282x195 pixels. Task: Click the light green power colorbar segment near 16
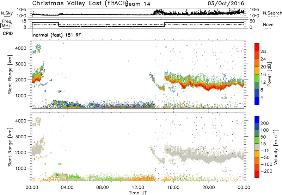pyautogui.click(x=257, y=78)
